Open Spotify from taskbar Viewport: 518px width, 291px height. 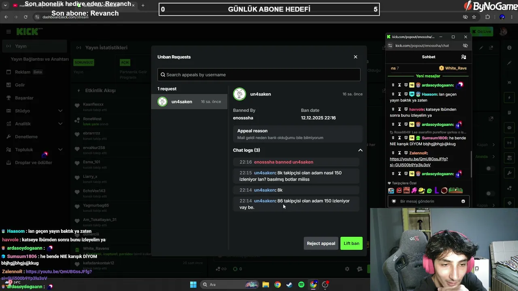tap(301, 285)
